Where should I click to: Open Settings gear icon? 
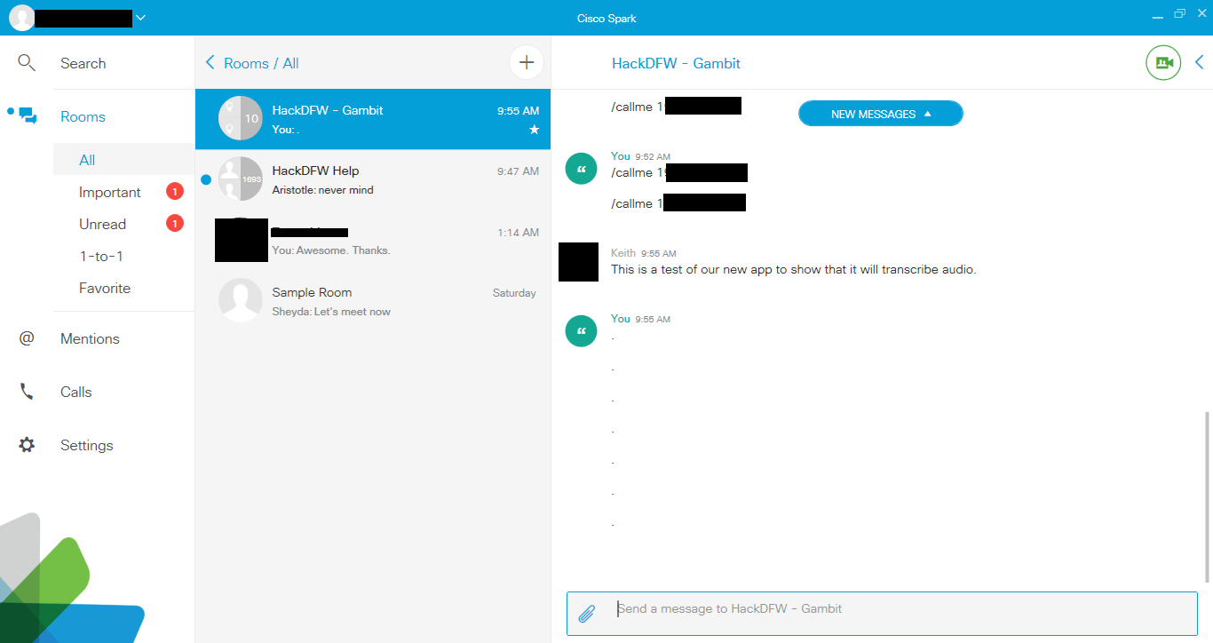tap(27, 445)
